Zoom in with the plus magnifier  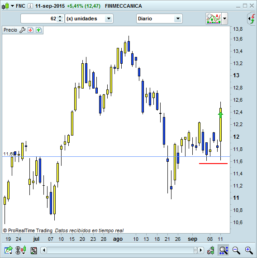coord(249,250)
